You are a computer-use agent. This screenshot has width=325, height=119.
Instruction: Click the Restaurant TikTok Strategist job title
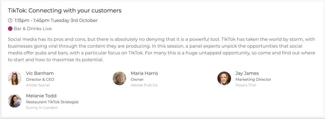(52, 102)
